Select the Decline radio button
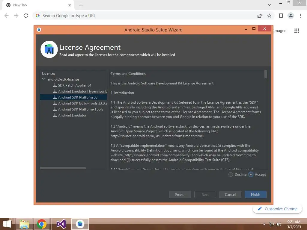The height and width of the screenshot is (230, 307). pos(231,175)
